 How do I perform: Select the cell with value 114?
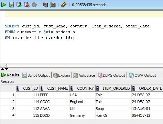pyautogui.click(x=28, y=102)
